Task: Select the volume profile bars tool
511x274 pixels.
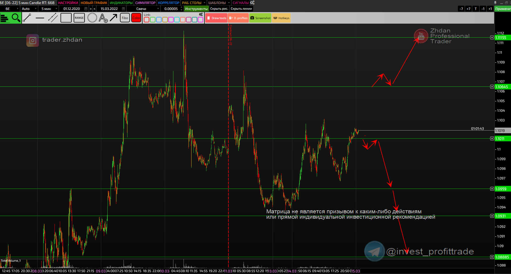Action: pyautogui.click(x=5, y=18)
